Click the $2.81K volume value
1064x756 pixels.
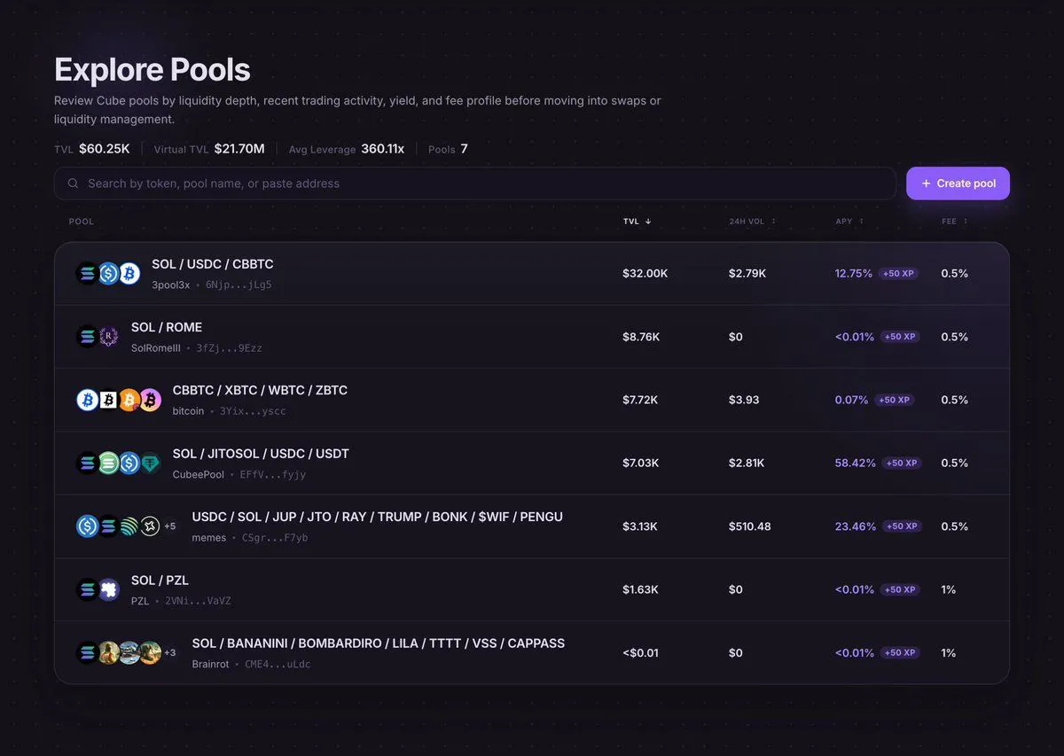pyautogui.click(x=747, y=463)
